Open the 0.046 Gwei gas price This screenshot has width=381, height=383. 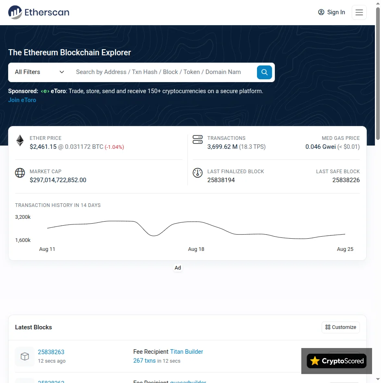pyautogui.click(x=320, y=147)
